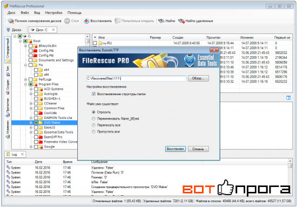Viewport: 297px width, 207px height.
Task: Select the Тип vertical sidebar tab
Action: click(x=8, y=71)
